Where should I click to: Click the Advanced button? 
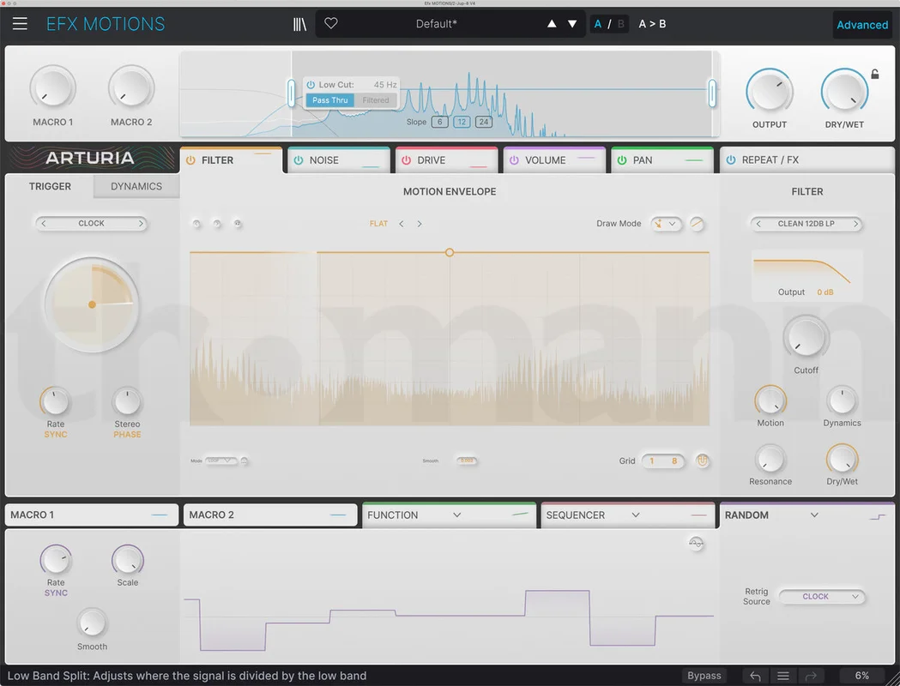862,25
